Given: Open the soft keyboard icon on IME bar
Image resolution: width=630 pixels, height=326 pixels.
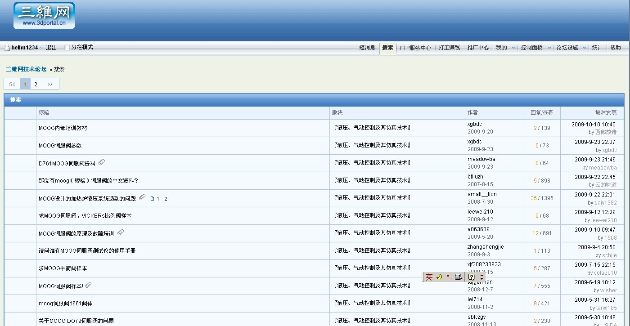Looking at the screenshot, I should coord(459,277).
